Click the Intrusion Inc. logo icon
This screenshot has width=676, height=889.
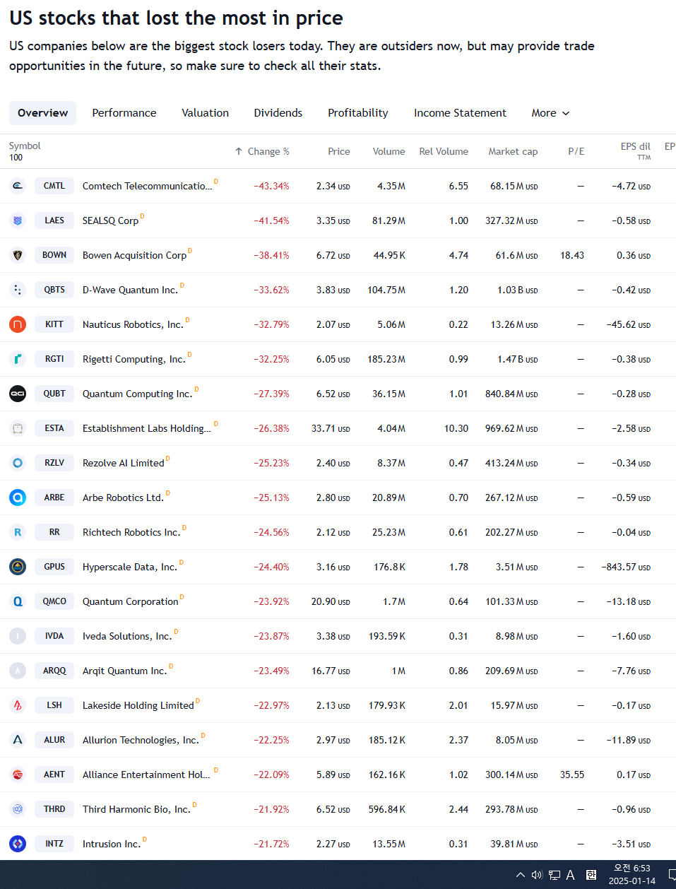tap(18, 844)
